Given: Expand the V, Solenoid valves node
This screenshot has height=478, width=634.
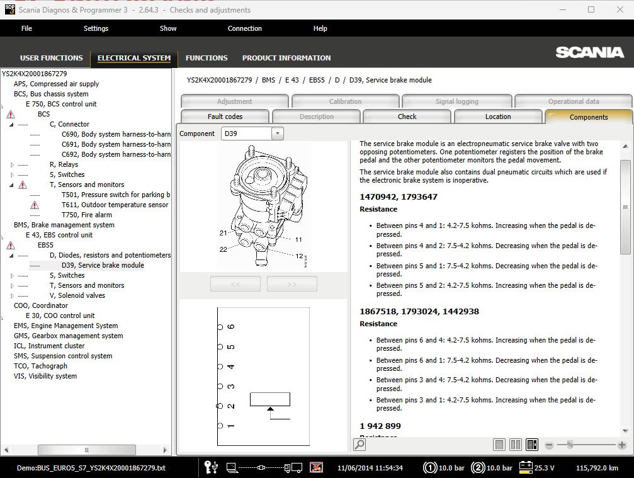Looking at the screenshot, I should click(12, 295).
